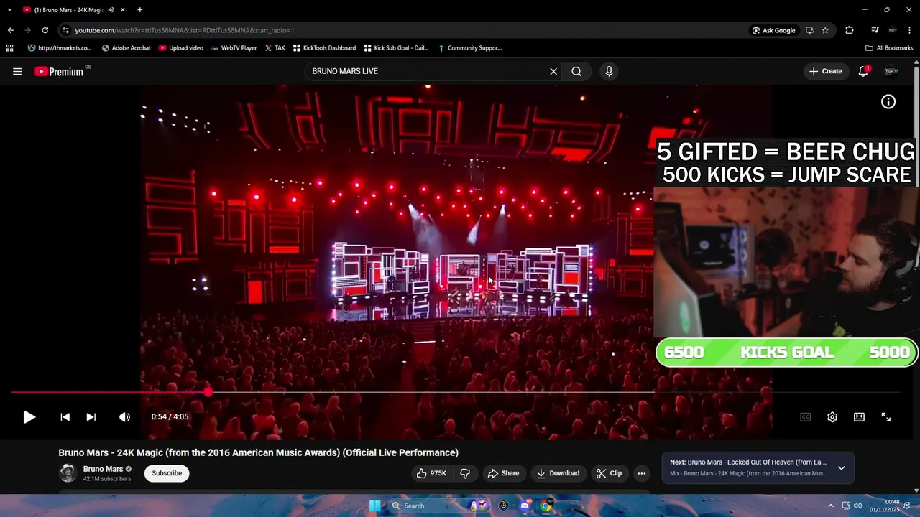
Task: Toggle subtitles/closed captions
Action: coord(806,416)
